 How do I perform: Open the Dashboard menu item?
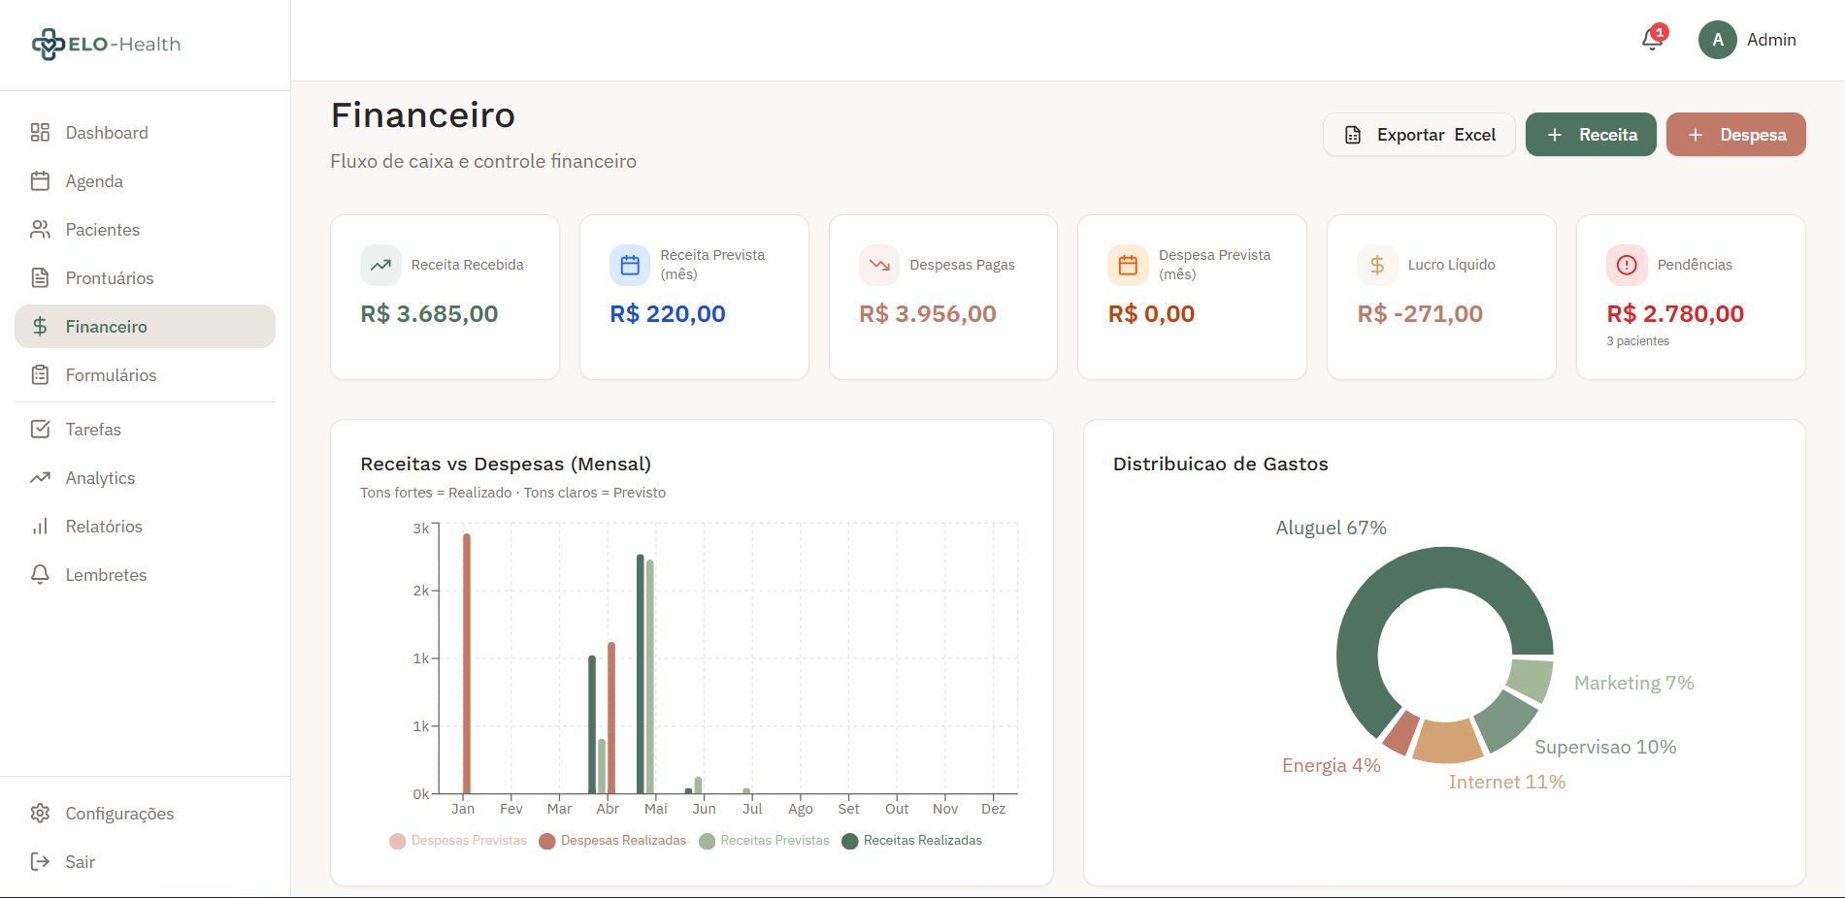pyautogui.click(x=146, y=133)
